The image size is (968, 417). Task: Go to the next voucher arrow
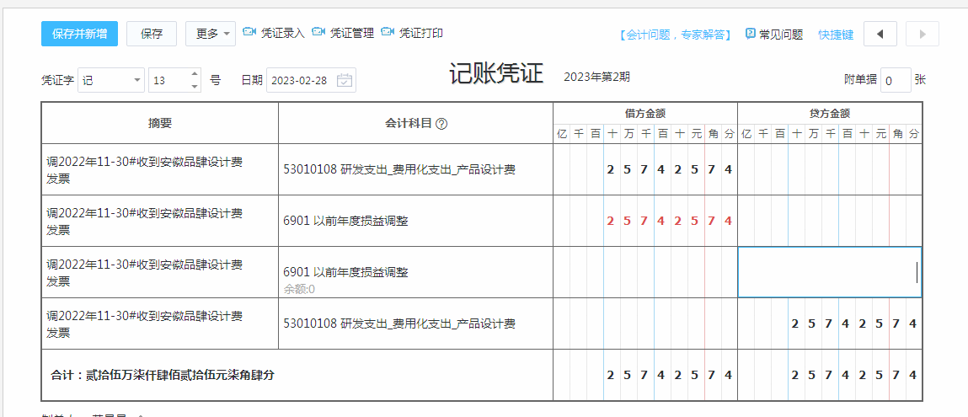tap(923, 34)
